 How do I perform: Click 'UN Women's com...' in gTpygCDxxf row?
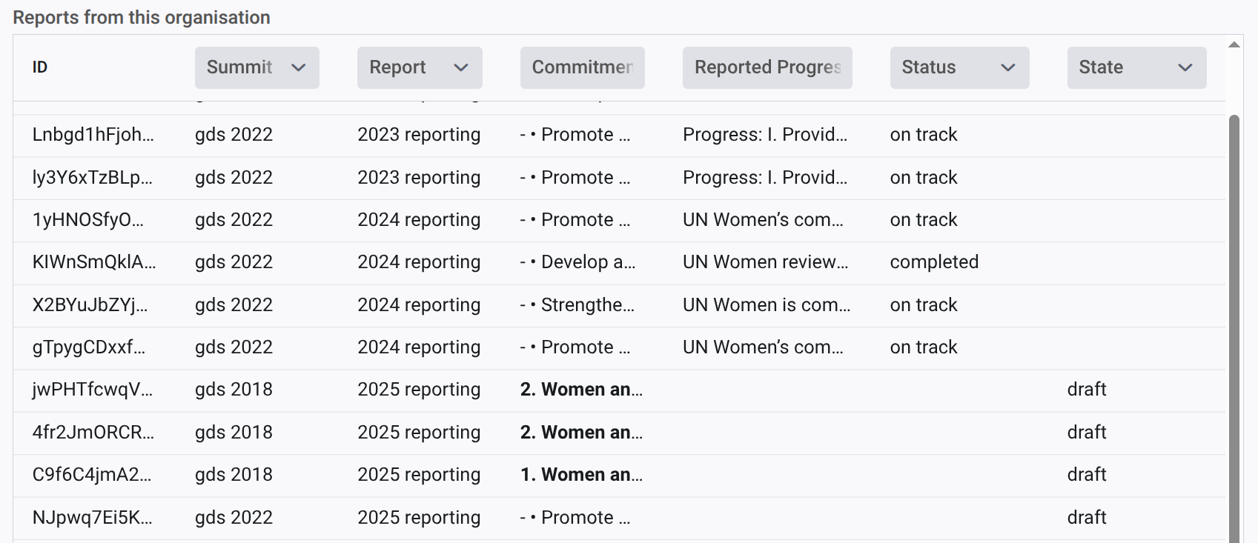(763, 347)
